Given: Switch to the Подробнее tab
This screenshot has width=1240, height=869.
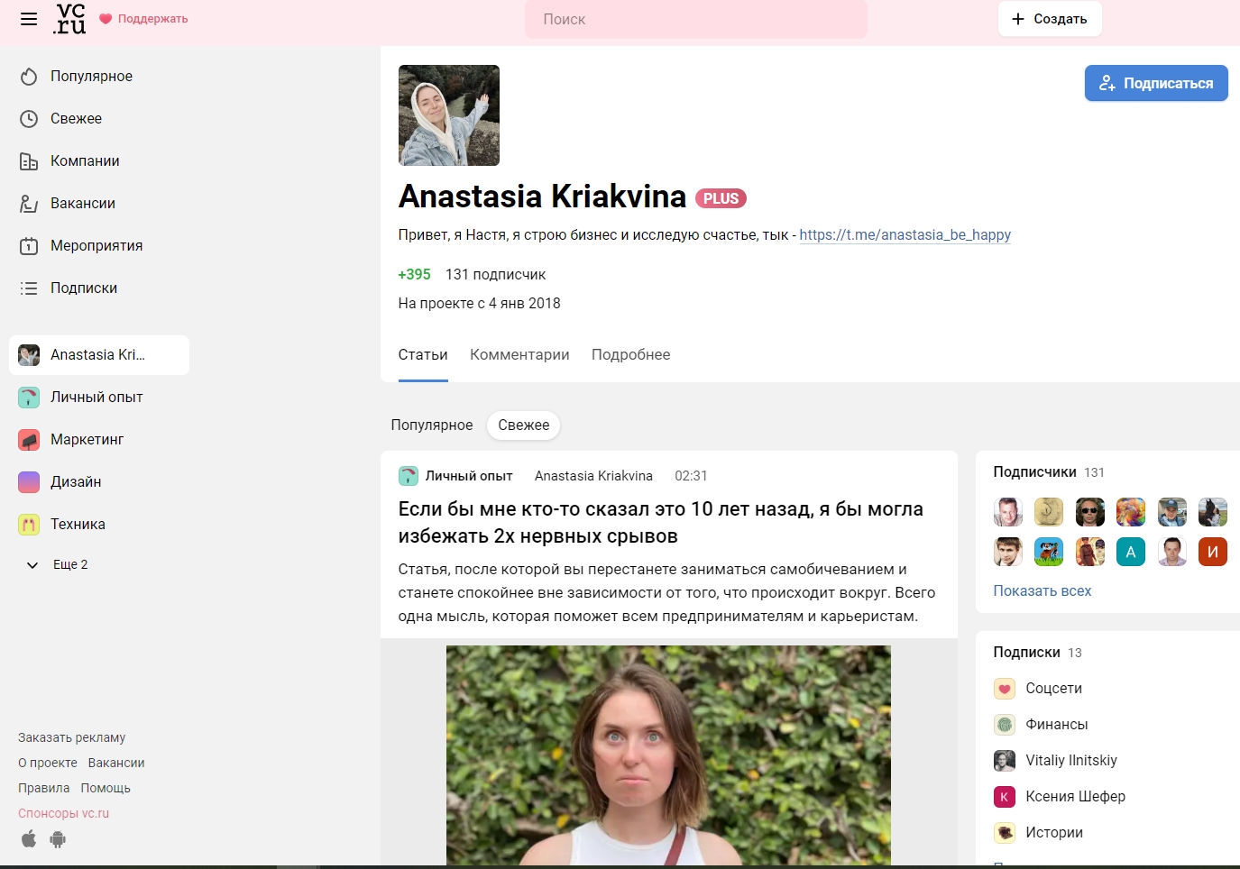Looking at the screenshot, I should pyautogui.click(x=631, y=355).
